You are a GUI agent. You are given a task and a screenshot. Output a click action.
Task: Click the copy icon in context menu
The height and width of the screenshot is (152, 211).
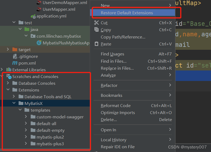96,30
